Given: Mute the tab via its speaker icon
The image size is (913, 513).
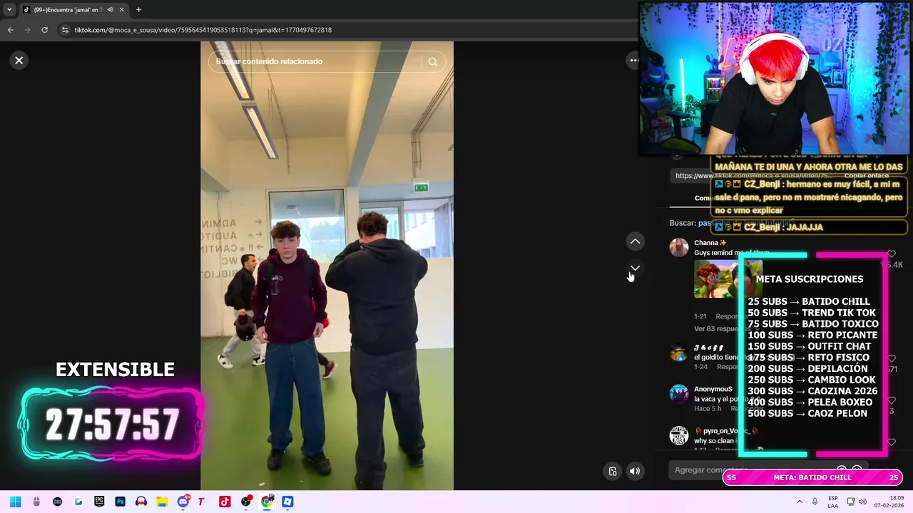Looking at the screenshot, I should (x=110, y=10).
